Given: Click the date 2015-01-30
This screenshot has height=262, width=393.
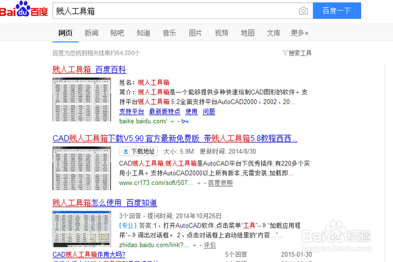Looking at the screenshot, I should (x=296, y=255).
